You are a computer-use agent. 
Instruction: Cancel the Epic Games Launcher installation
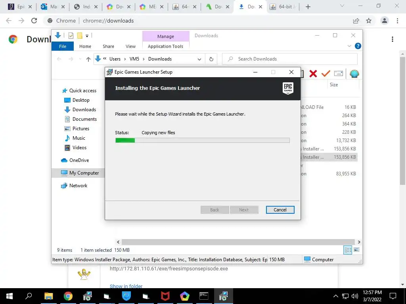point(280,210)
